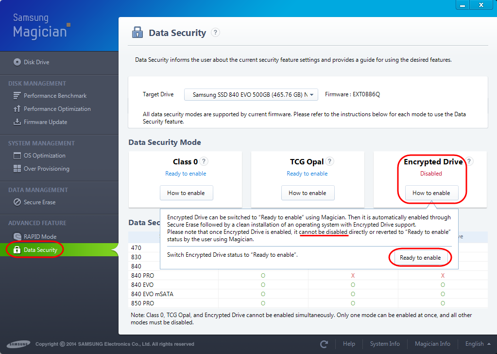497x354 pixels.
Task: Click the TCG Opal Ready to enable status
Action: pos(307,174)
